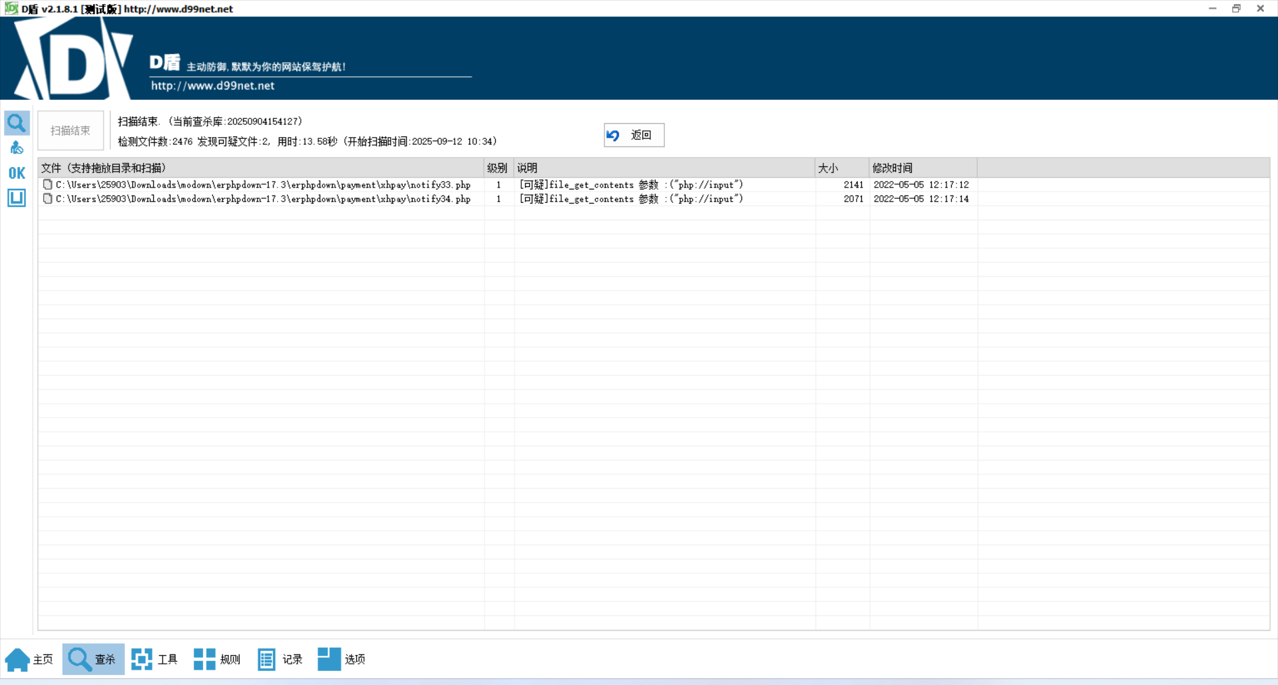Click the blue figure icon in left sidebar
1278x685 pixels.
17,148
